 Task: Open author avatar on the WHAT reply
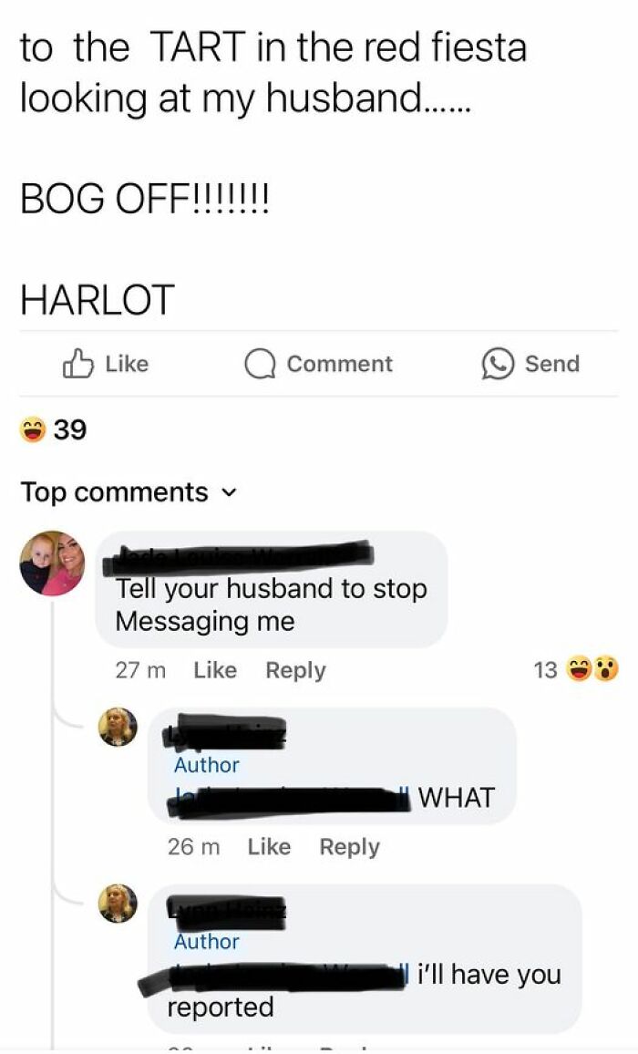[x=118, y=727]
